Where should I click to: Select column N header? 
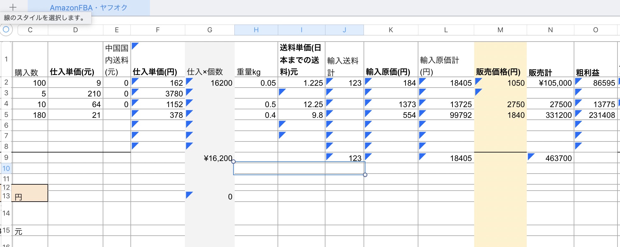tap(550, 30)
